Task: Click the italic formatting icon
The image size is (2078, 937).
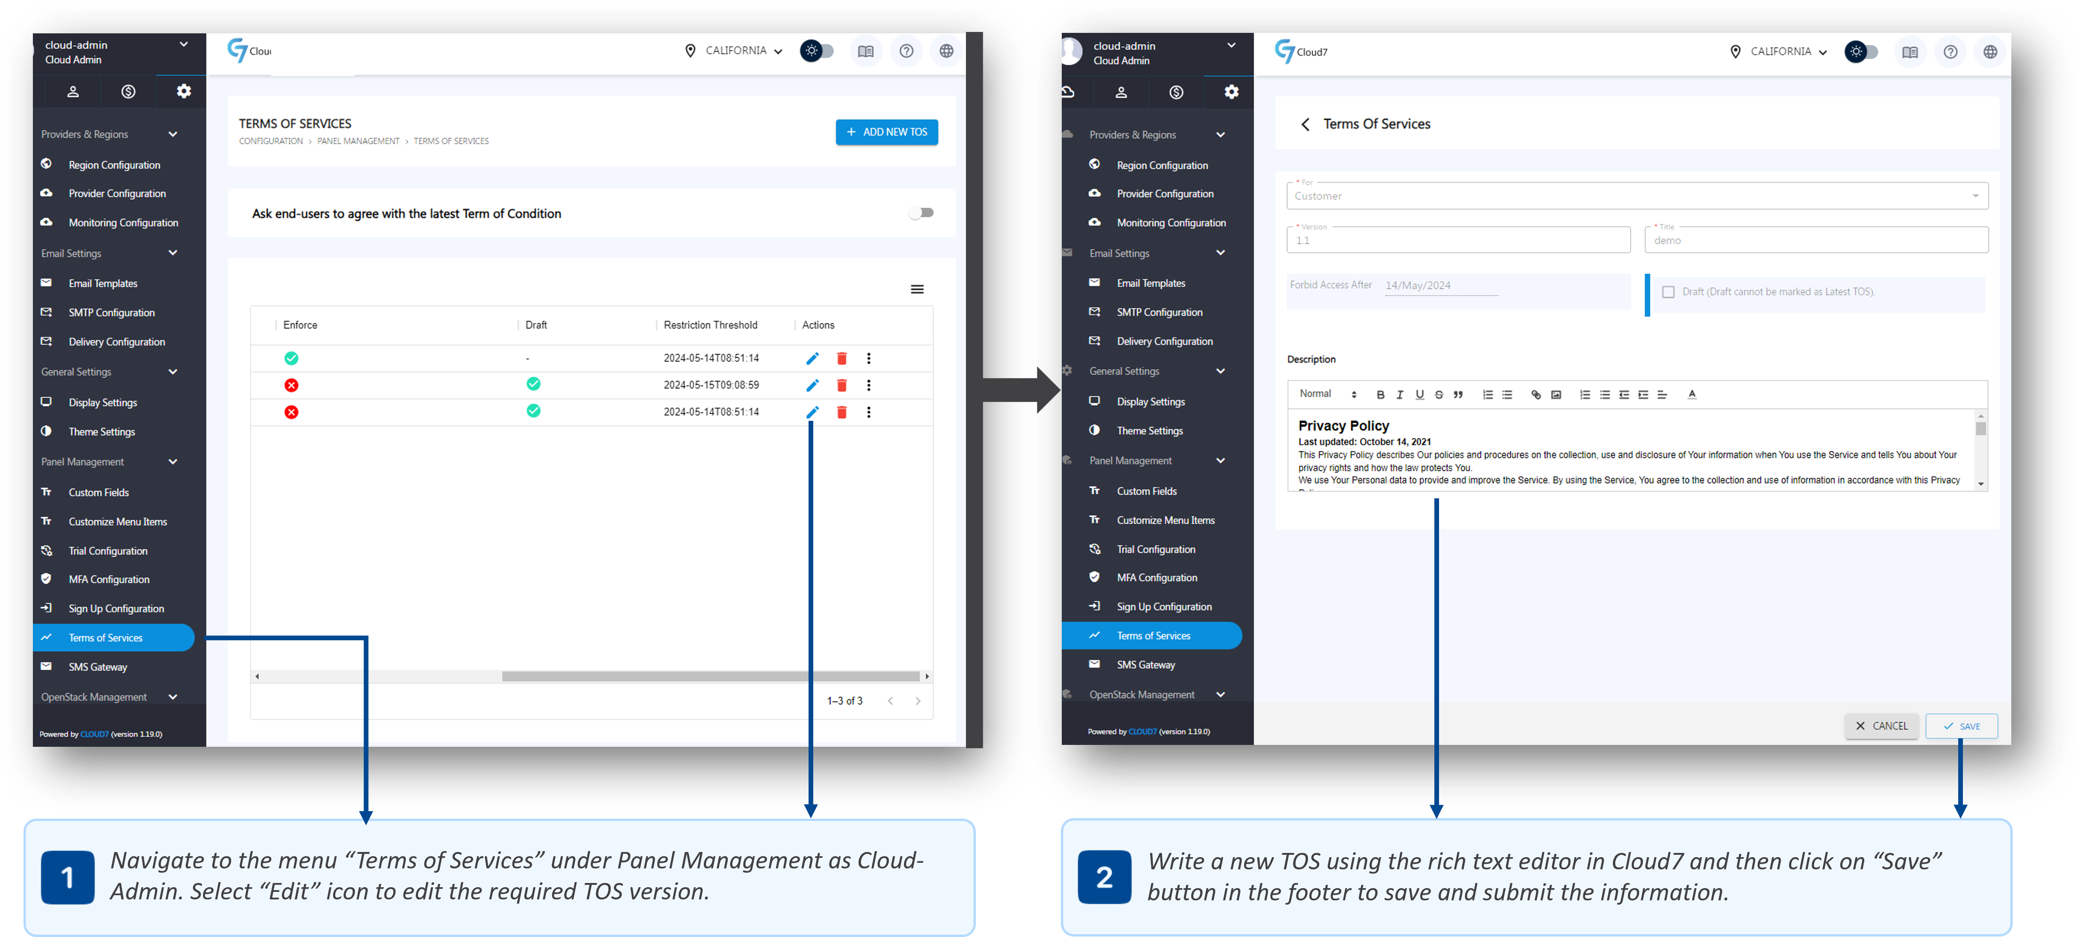Action: [1400, 395]
